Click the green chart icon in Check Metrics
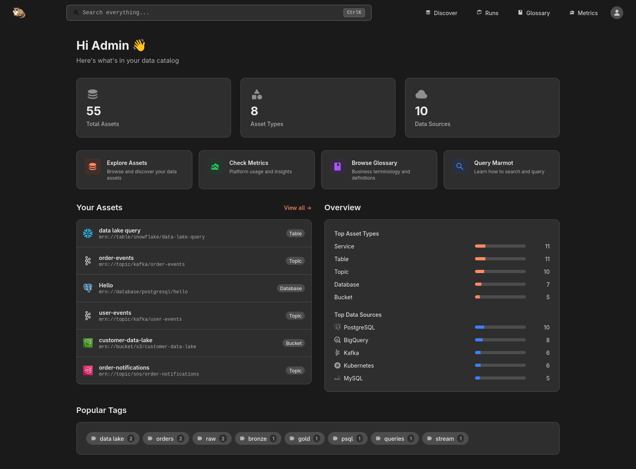This screenshot has height=469, width=636. [215, 167]
